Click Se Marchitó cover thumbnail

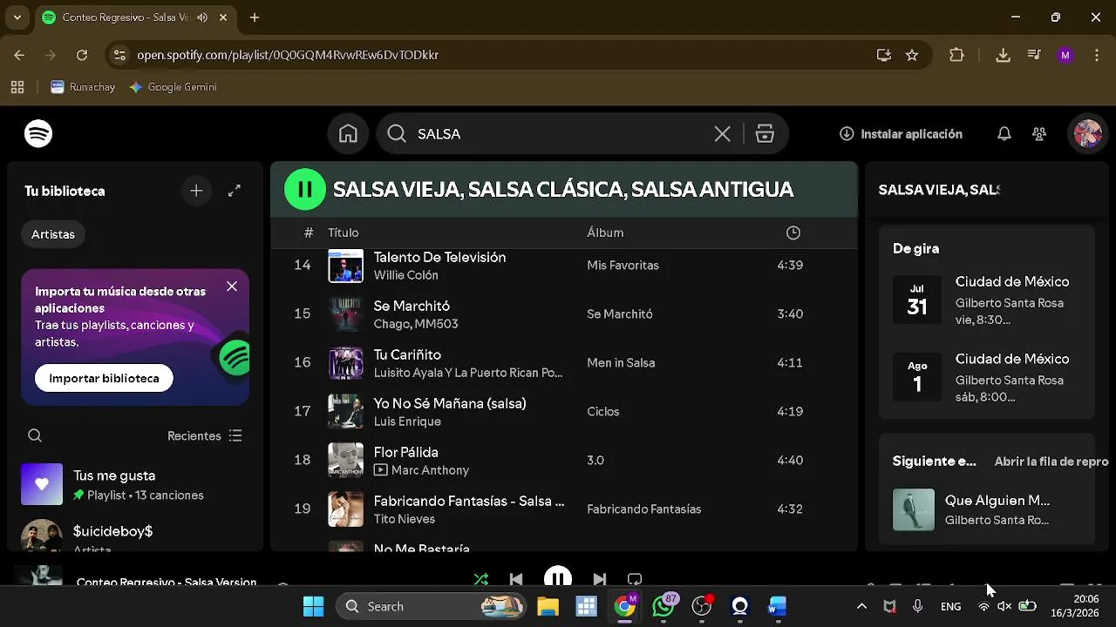pyautogui.click(x=345, y=313)
